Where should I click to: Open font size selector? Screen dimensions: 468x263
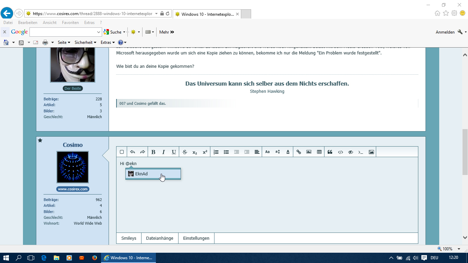[278, 152]
